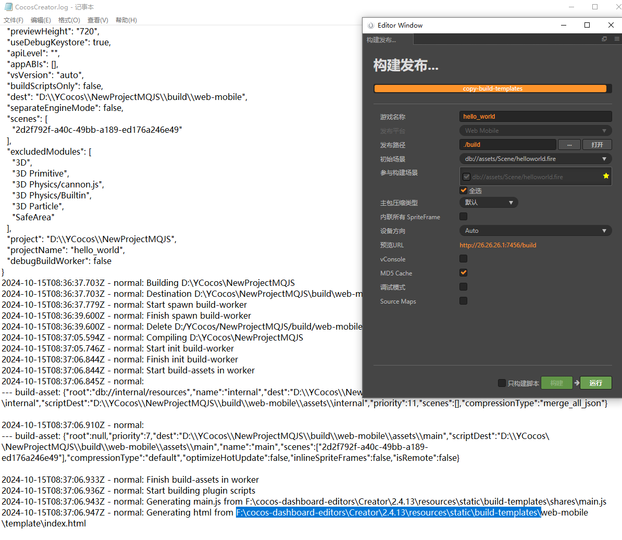This screenshot has height=540, width=622.
Task: Click the 构建发布... large heading
Action: pos(406,66)
